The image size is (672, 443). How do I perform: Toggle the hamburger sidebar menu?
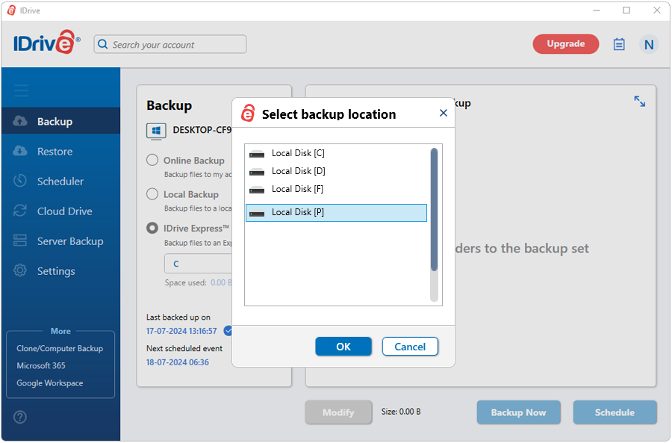pyautogui.click(x=21, y=90)
